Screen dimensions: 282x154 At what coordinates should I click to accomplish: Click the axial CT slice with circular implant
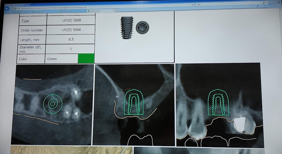pyautogui.click(x=52, y=105)
